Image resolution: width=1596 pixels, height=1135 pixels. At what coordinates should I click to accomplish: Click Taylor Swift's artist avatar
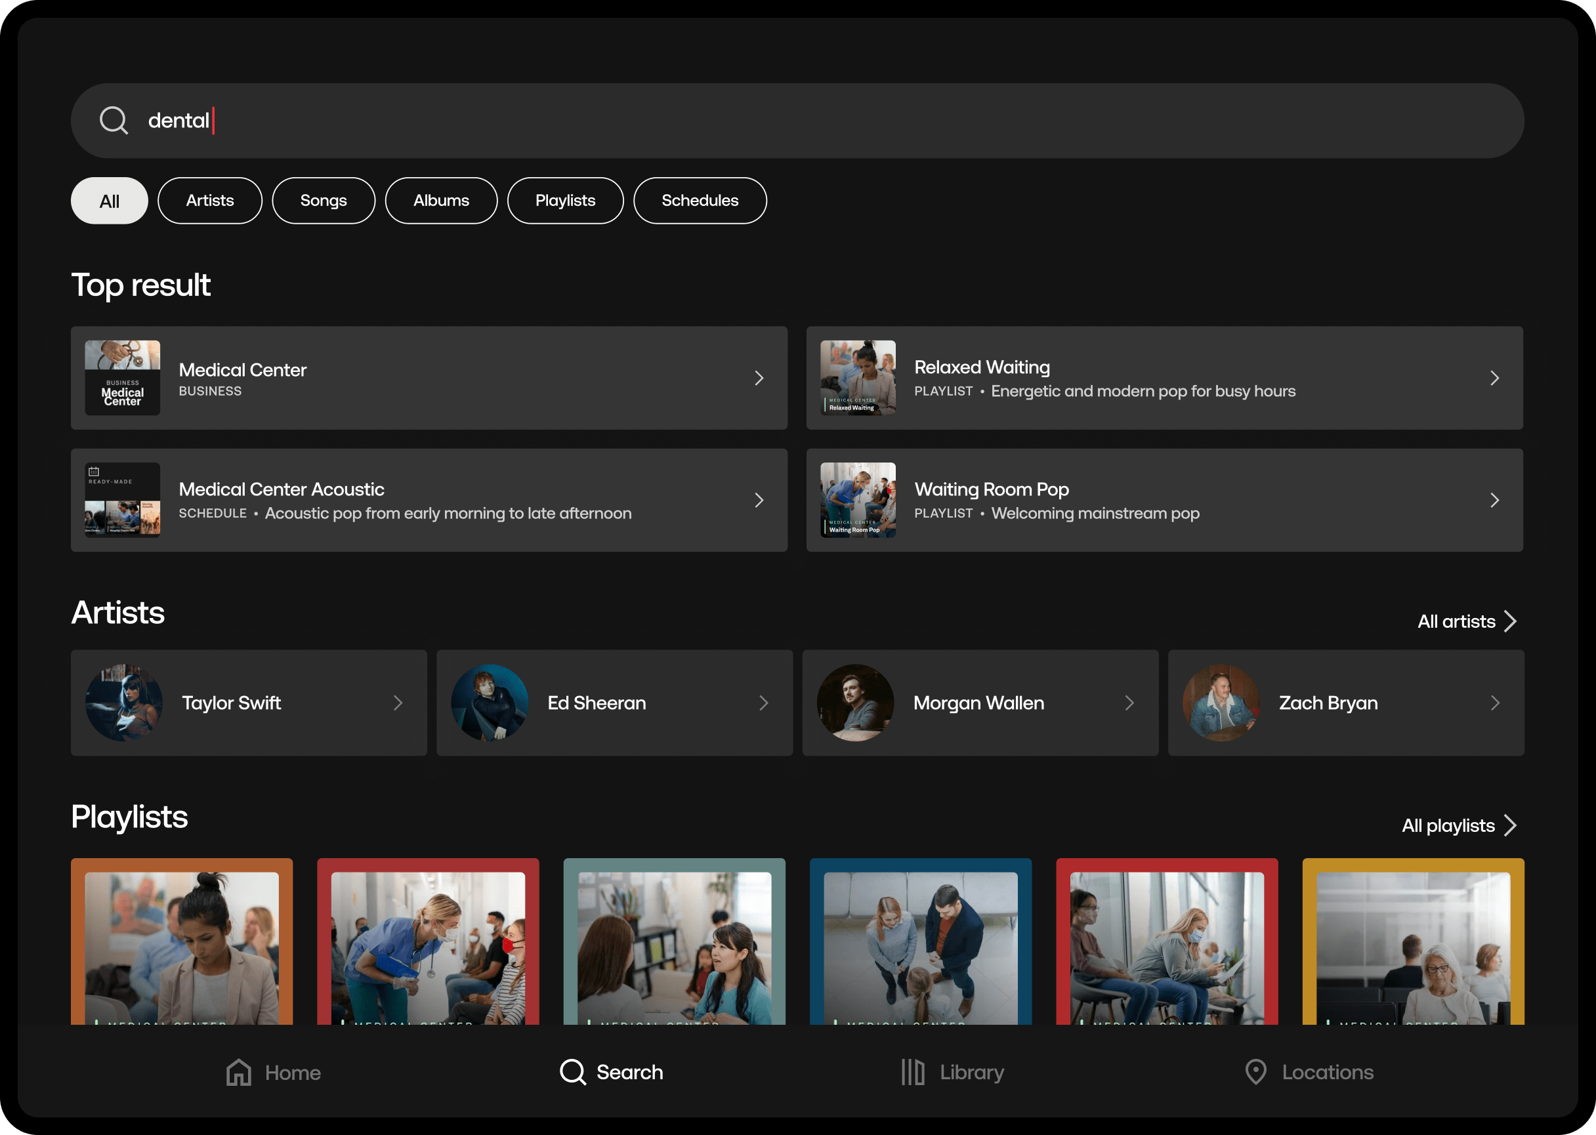pos(124,703)
